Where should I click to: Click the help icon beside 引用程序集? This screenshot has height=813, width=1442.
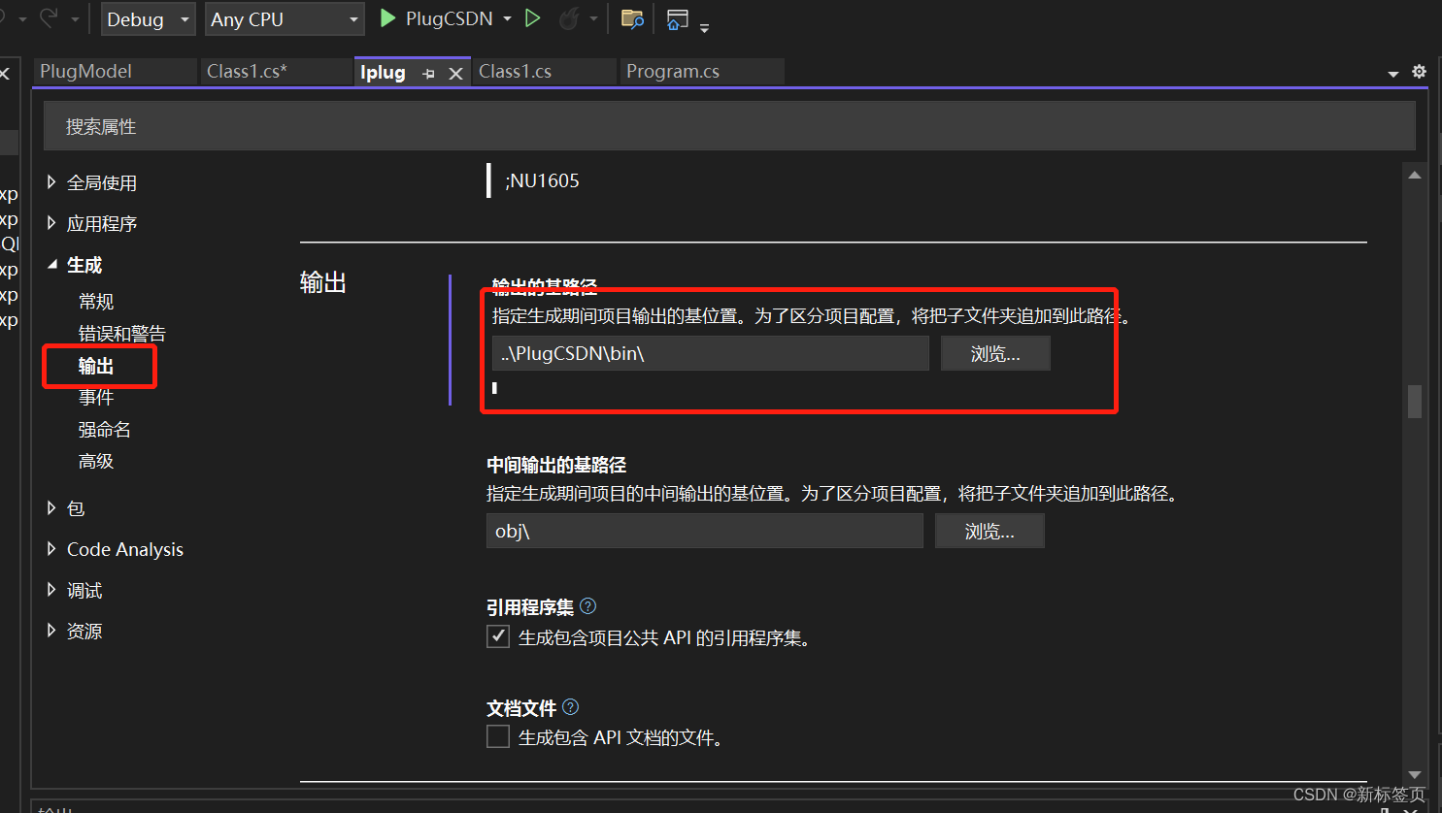pos(587,605)
